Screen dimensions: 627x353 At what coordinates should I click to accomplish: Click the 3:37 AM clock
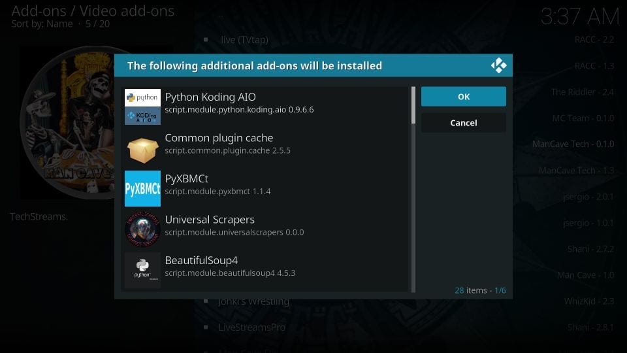point(580,17)
